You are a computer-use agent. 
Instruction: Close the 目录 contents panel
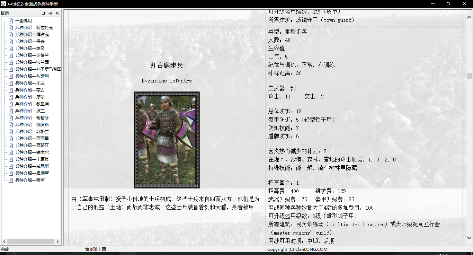[57, 13]
